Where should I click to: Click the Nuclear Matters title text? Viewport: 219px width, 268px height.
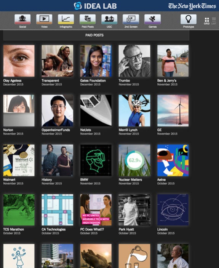pos(130,180)
